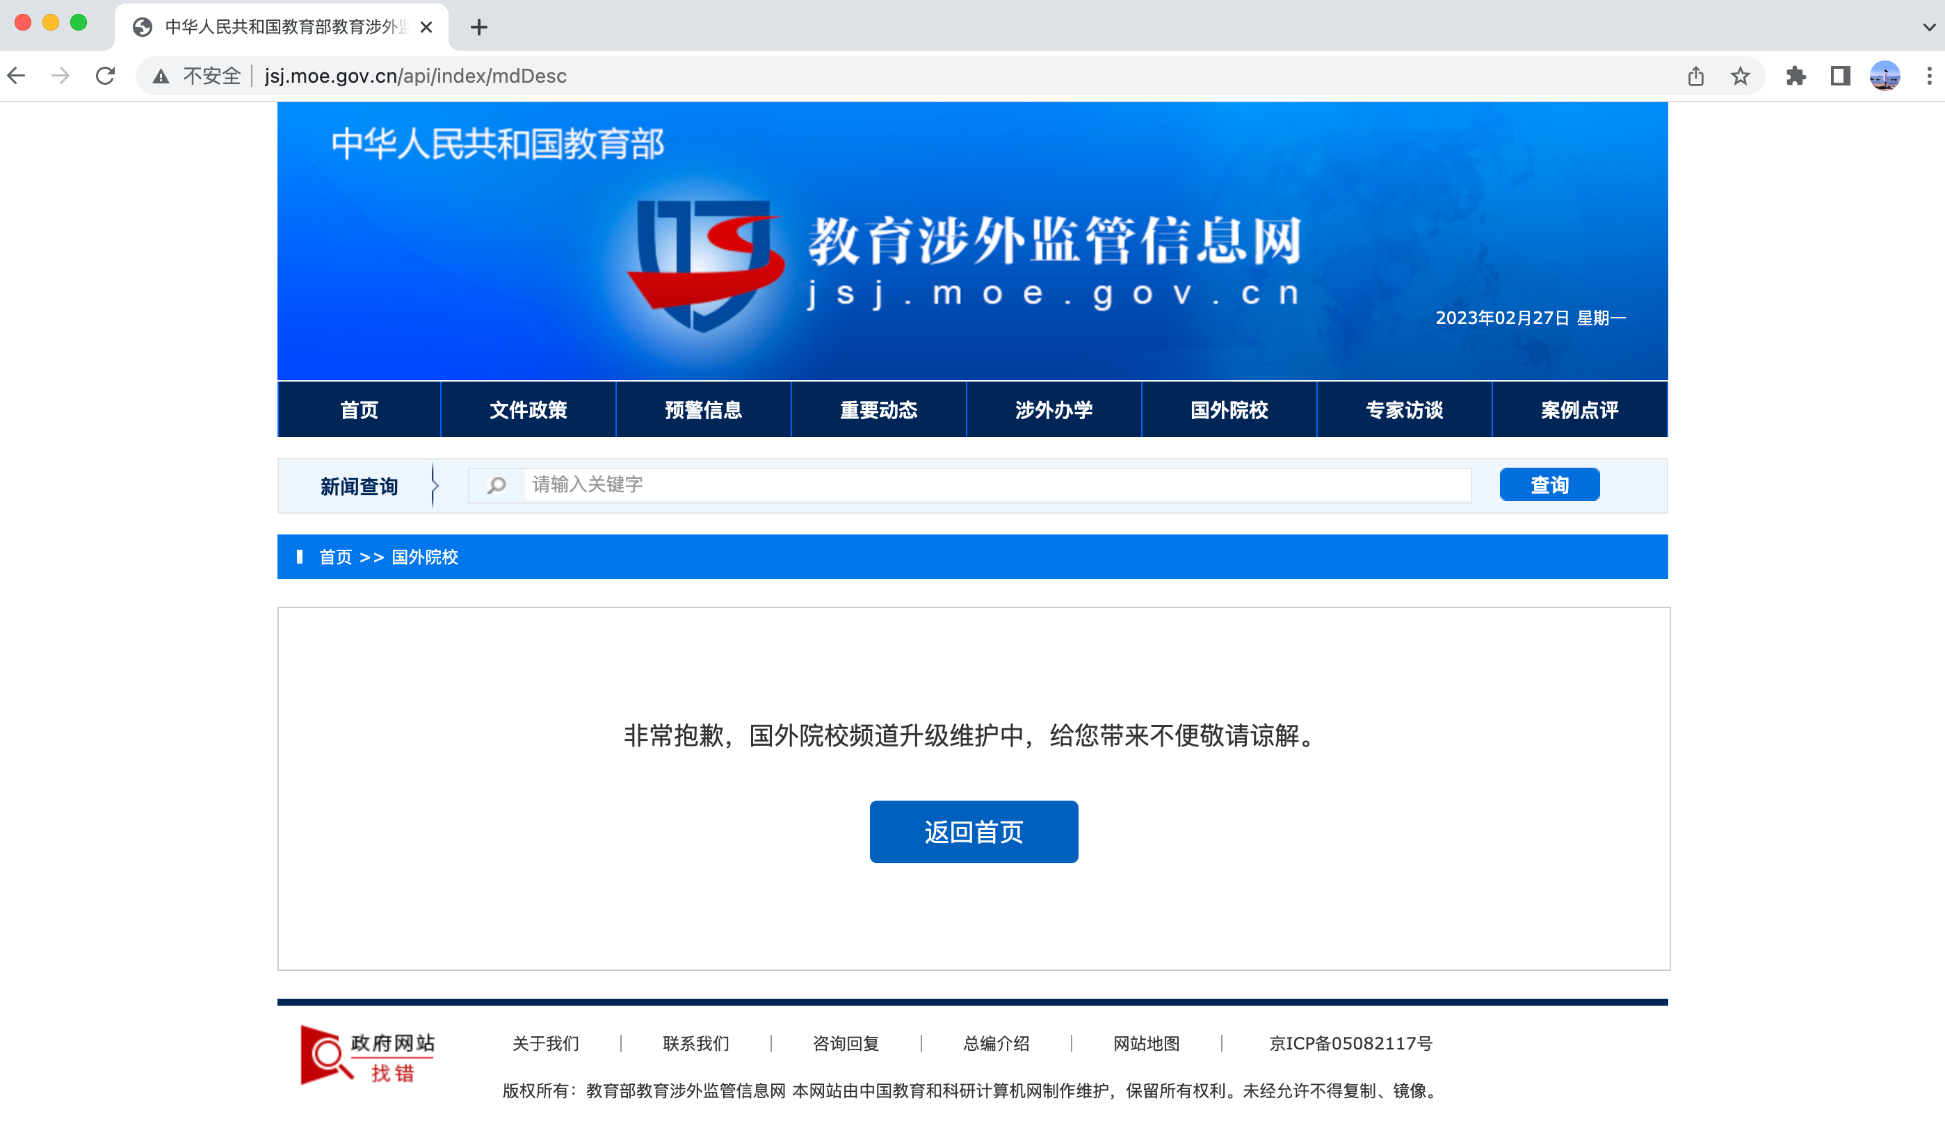Image resolution: width=1945 pixels, height=1128 pixels.
Task: Open the 联系我们 footer link
Action: tap(695, 1043)
